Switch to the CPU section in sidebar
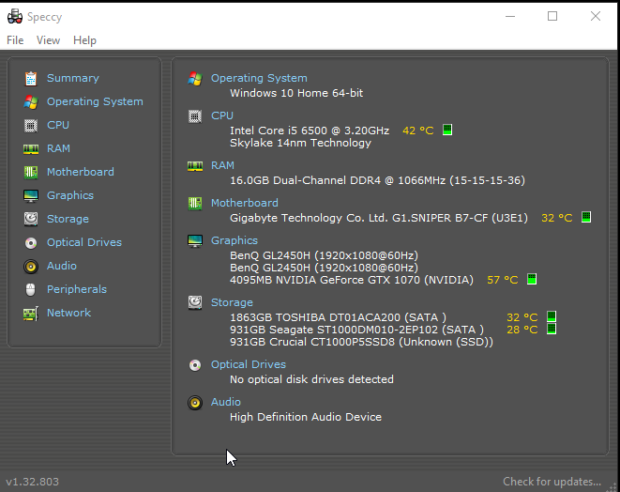This screenshot has width=620, height=492. (x=58, y=125)
